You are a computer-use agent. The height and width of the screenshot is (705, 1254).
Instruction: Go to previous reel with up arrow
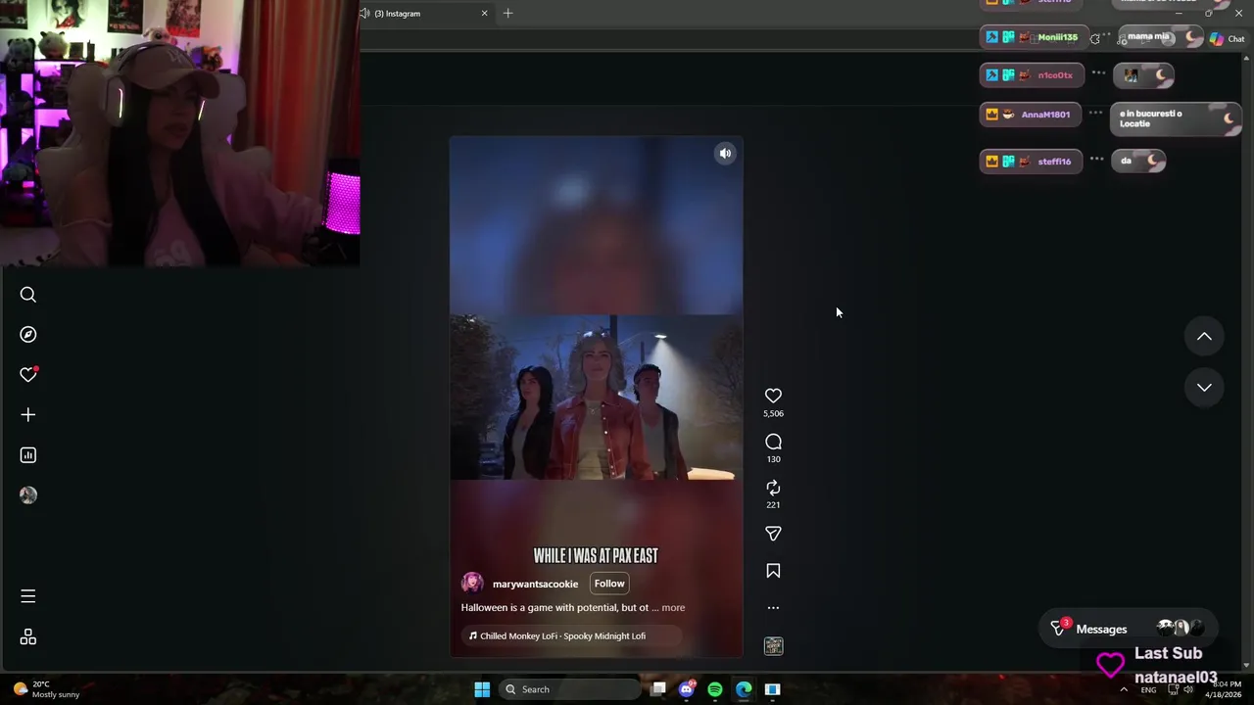(1204, 337)
